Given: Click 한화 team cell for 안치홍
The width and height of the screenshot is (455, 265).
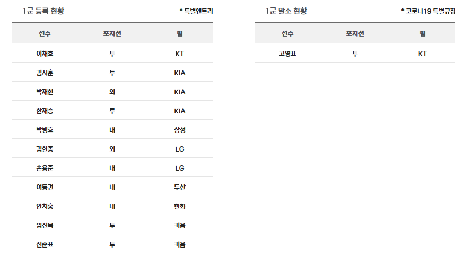Looking at the screenshot, I should (180, 206).
